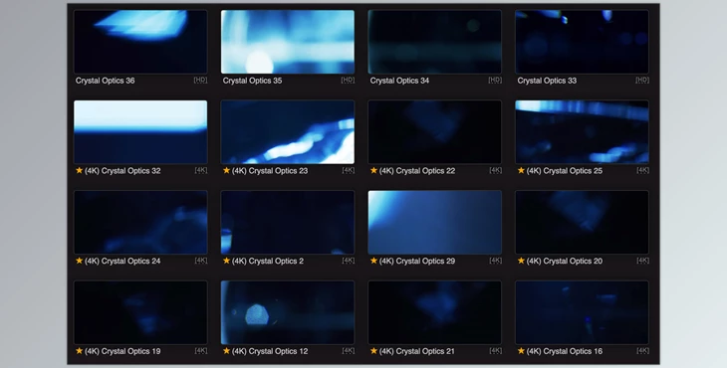
Task: Click the star beside Crystal Optics 19
Action: click(80, 351)
